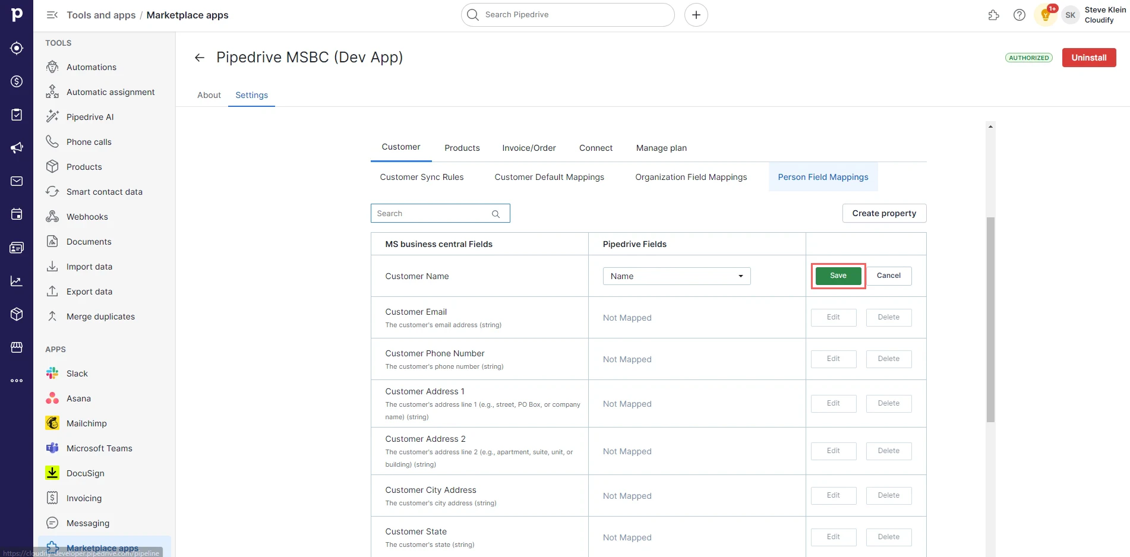Edit the Customer City Address mapping
The image size is (1130, 557).
click(x=834, y=495)
